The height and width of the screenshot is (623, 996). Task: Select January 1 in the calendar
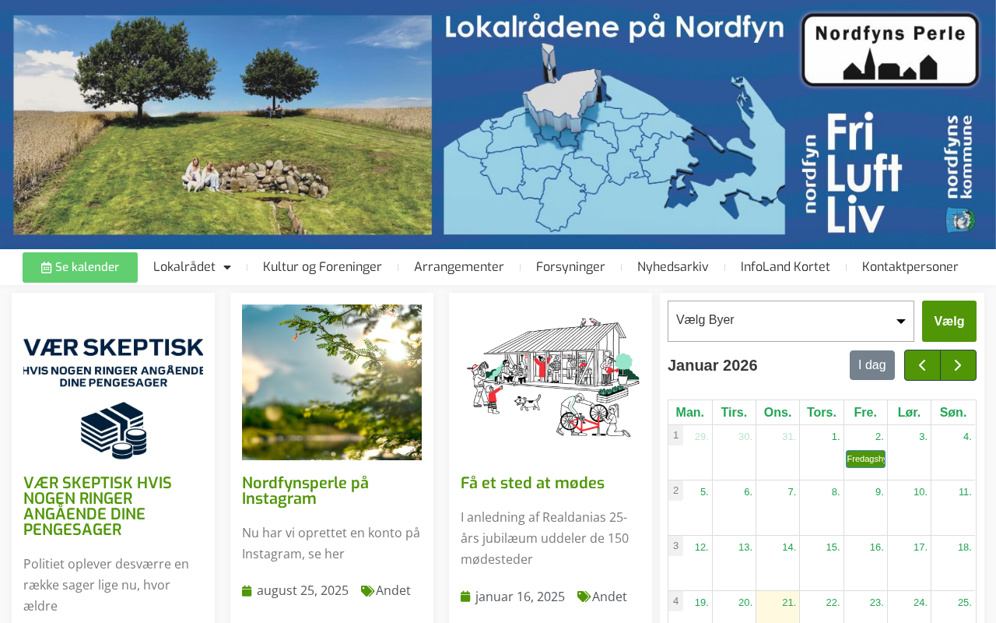836,437
